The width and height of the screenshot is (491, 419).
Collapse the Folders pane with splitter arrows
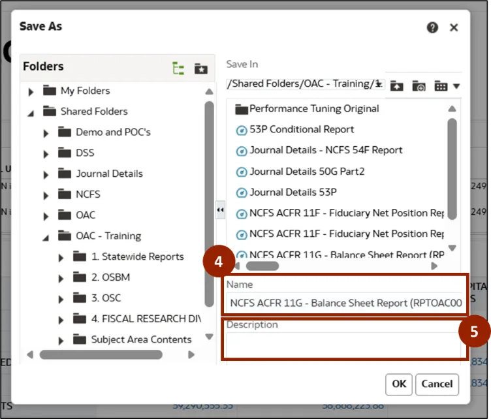[220, 209]
